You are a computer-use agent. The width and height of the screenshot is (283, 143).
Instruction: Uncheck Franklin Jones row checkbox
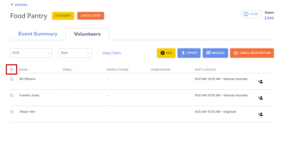tap(12, 95)
